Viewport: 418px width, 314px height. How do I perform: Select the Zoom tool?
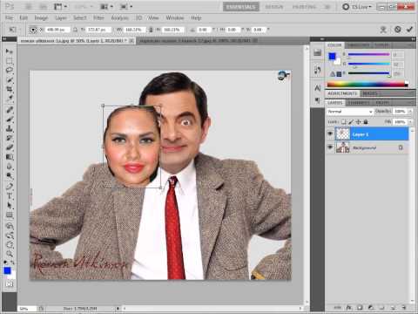(x=10, y=254)
